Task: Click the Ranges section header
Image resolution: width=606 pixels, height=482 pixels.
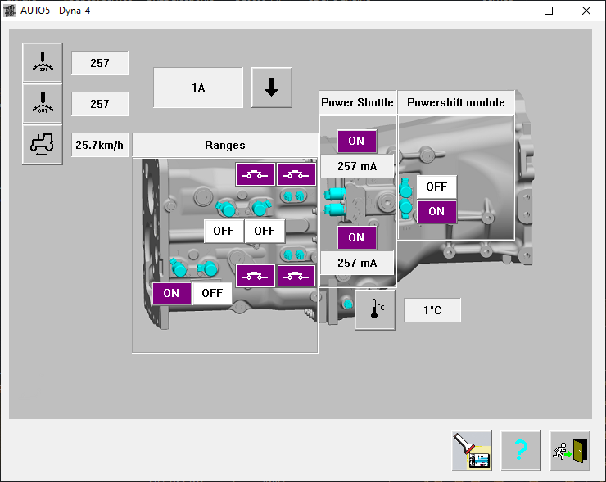Action: 225,145
